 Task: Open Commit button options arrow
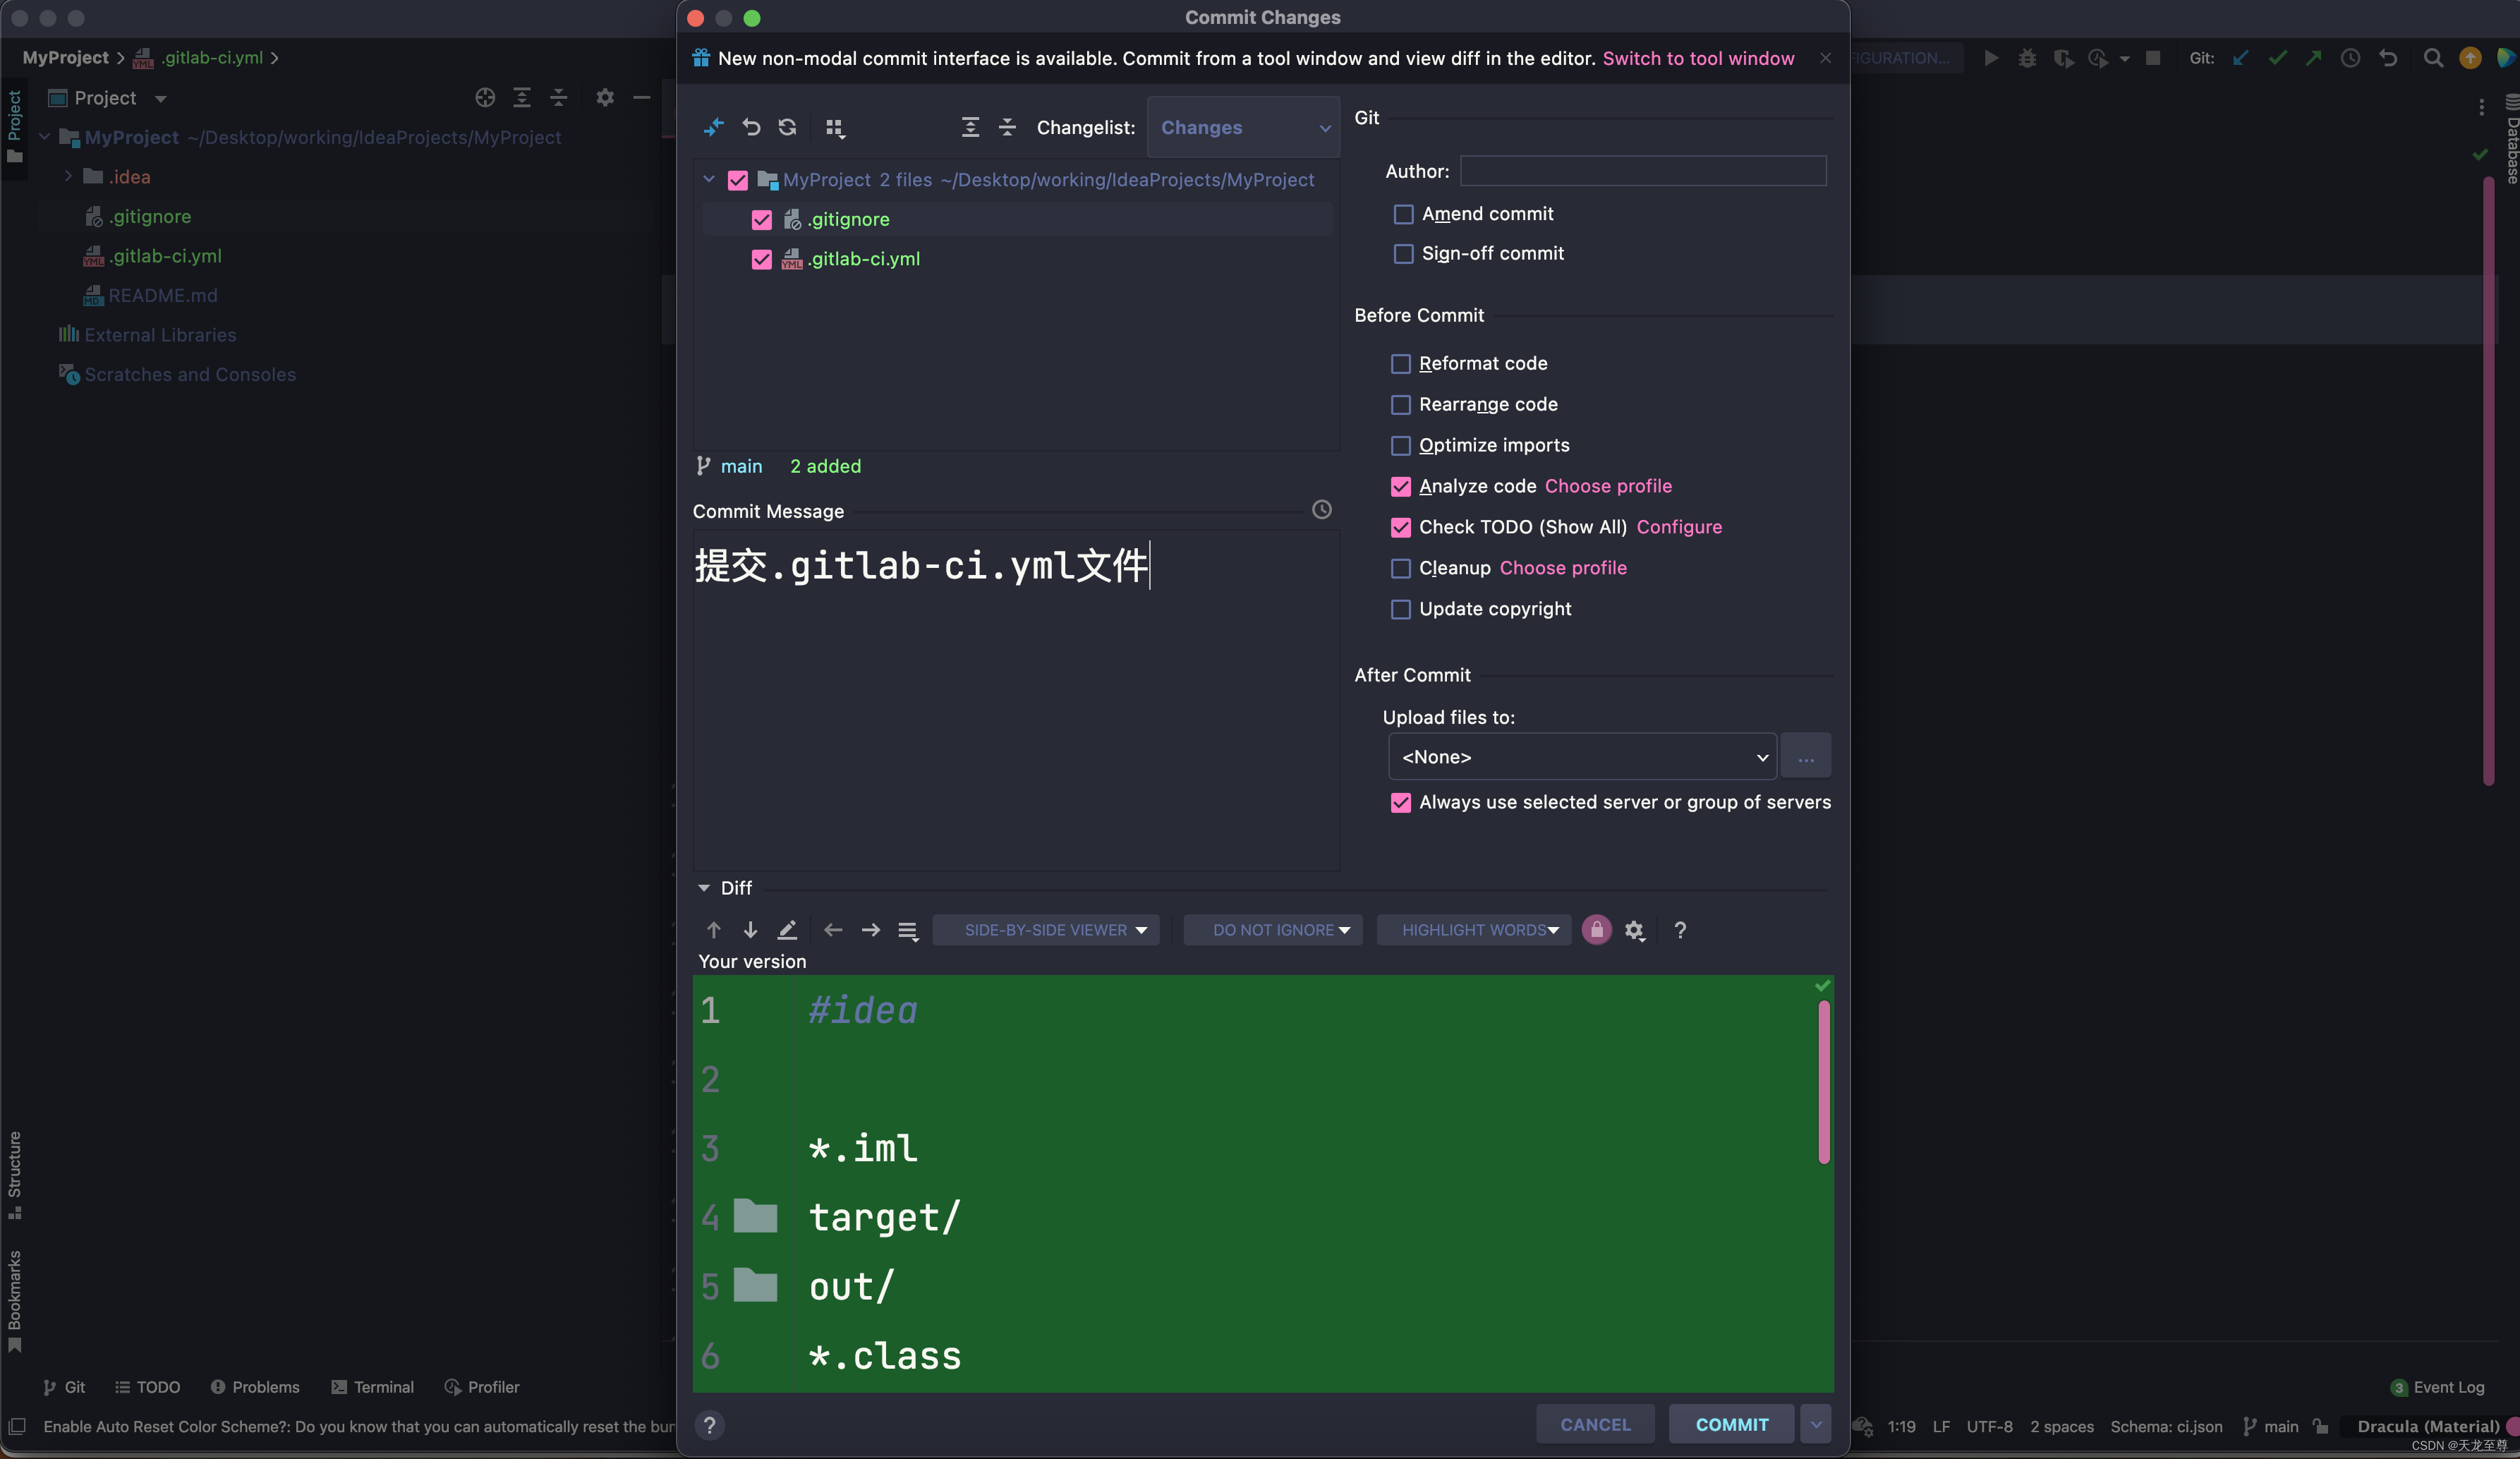pos(1815,1425)
